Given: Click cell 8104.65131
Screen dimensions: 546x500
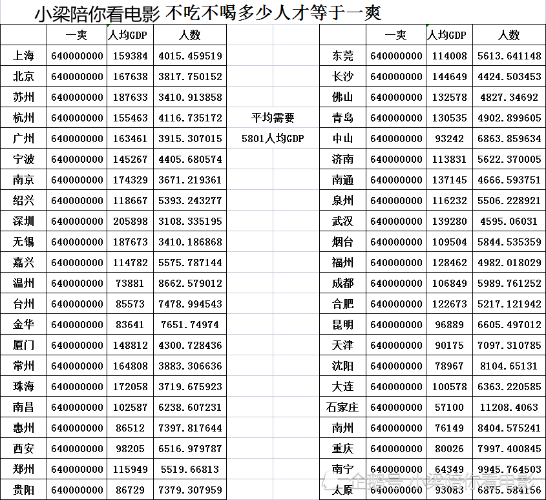Looking at the screenshot, I should pos(509,366).
